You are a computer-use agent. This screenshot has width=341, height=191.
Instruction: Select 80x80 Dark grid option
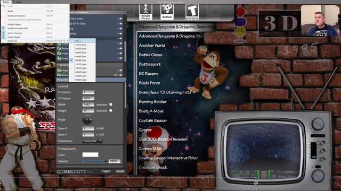(x=82, y=60)
